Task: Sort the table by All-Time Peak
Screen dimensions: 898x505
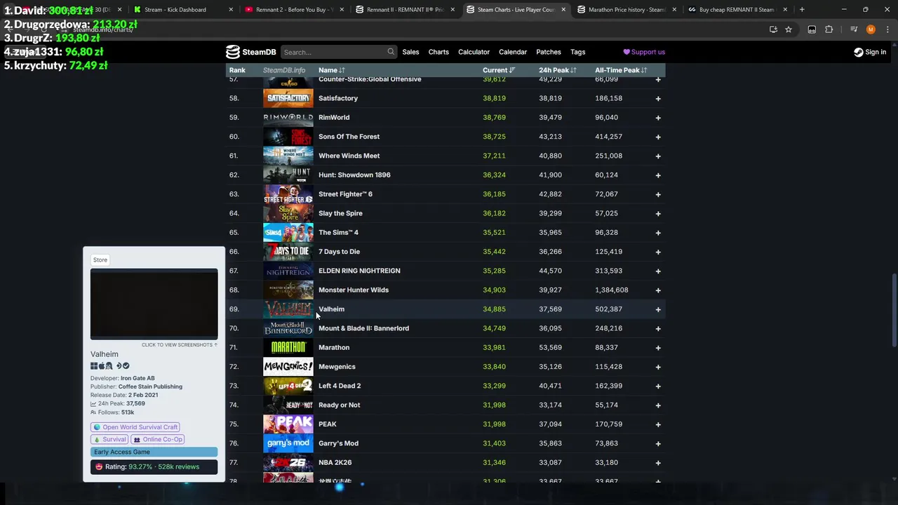Action: pos(620,70)
